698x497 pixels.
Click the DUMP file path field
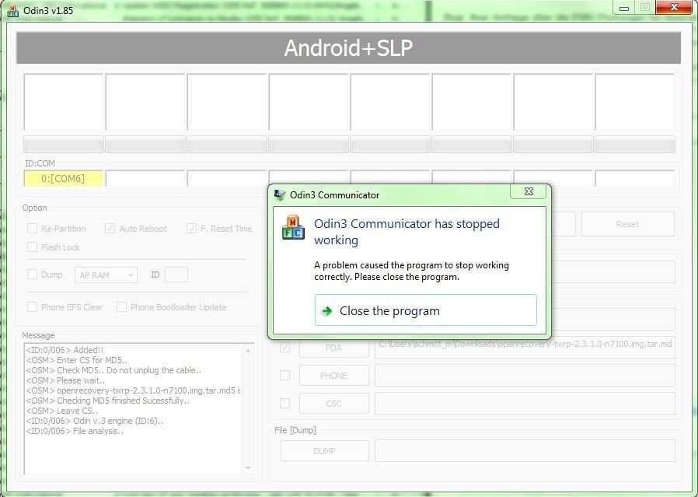525,450
